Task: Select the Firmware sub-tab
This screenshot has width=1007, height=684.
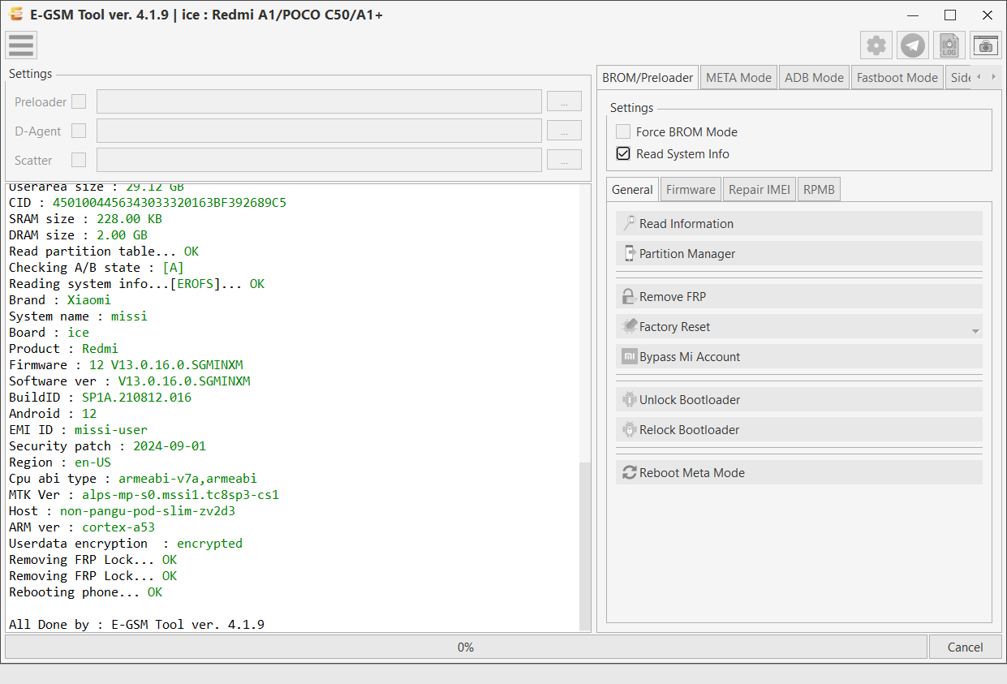Action: tap(691, 190)
